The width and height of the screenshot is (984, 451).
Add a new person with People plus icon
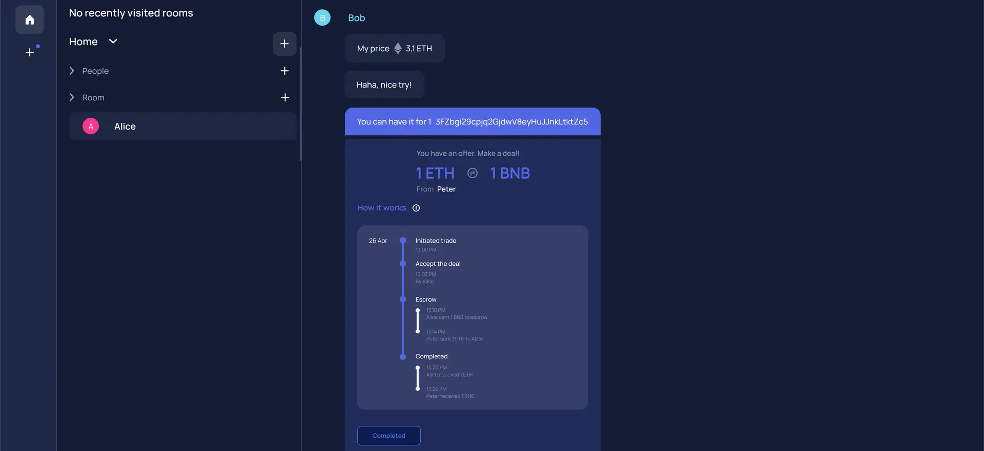pyautogui.click(x=284, y=71)
